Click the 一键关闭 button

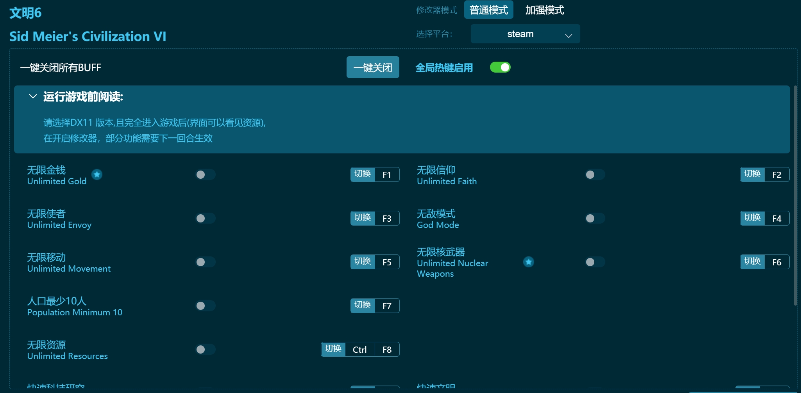point(373,67)
